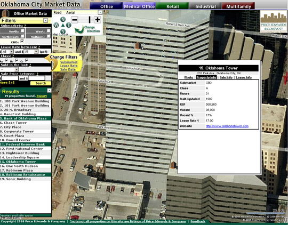The width and height of the screenshot is (288, 225).
Task: Open the Lease Info tab
Action: point(244,77)
